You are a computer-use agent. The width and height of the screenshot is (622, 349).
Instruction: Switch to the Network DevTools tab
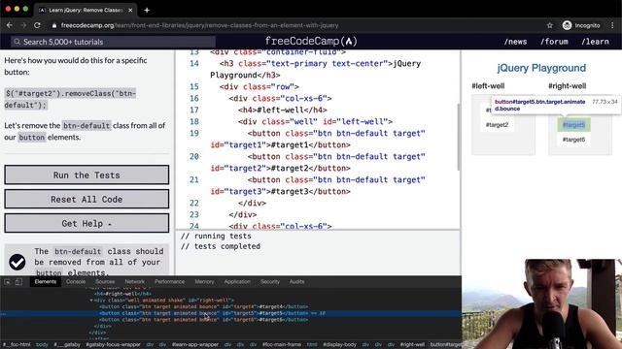[x=134, y=282]
